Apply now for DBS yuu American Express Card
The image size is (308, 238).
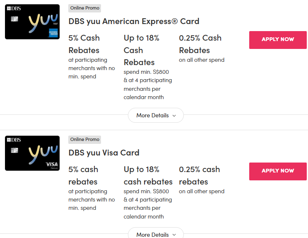point(278,39)
